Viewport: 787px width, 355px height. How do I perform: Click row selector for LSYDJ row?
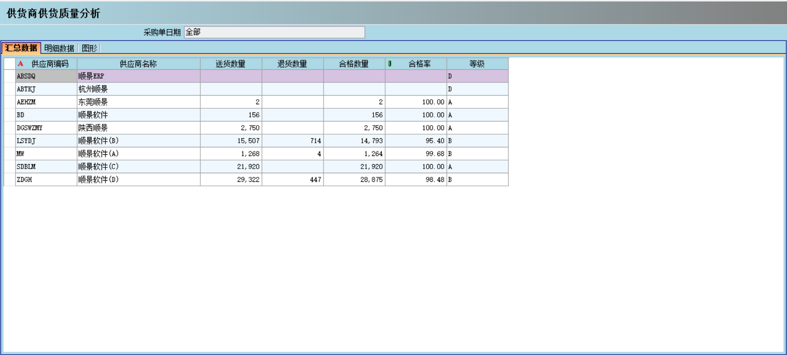(9, 141)
